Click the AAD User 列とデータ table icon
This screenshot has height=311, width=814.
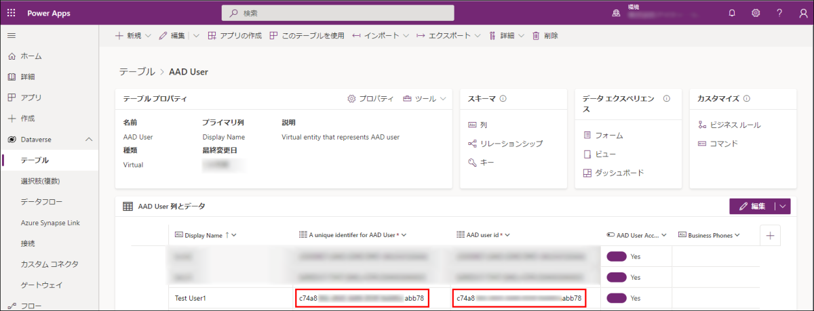128,206
